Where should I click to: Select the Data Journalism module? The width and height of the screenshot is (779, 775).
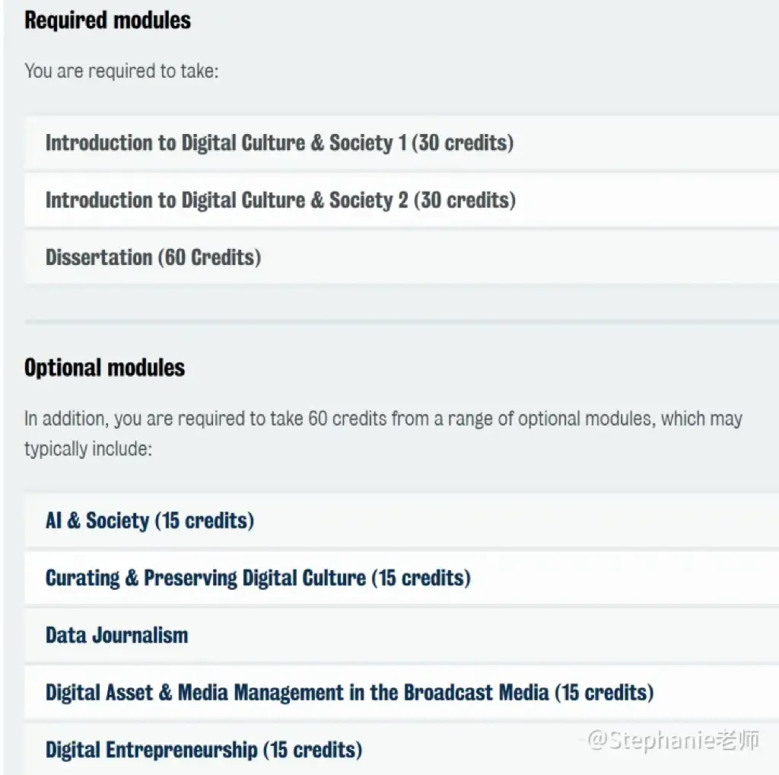click(x=116, y=635)
